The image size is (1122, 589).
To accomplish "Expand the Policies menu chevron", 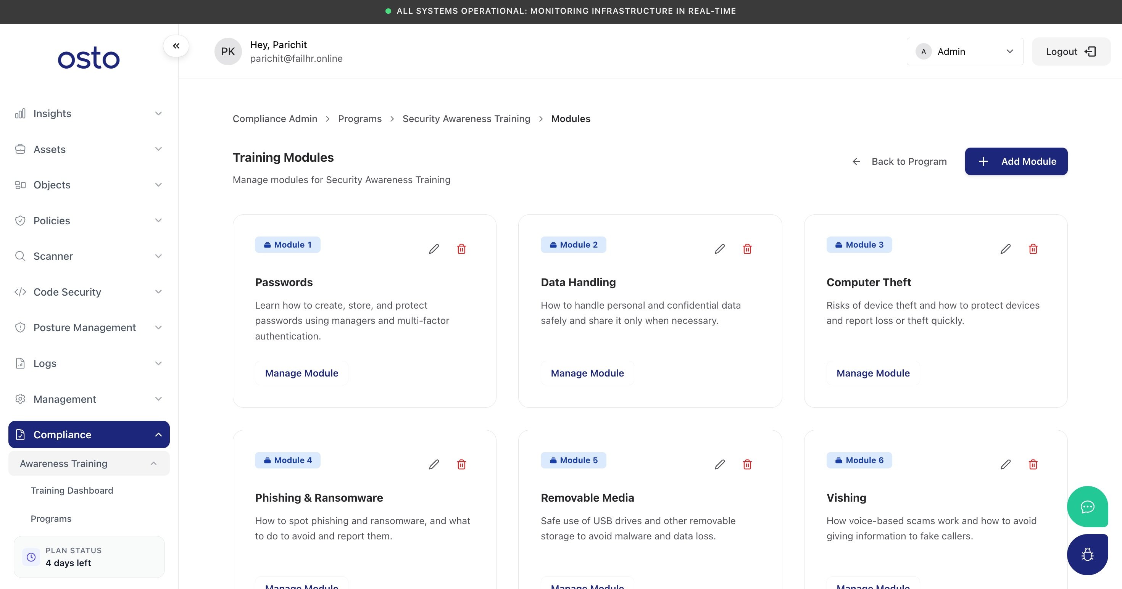I will (x=158, y=221).
